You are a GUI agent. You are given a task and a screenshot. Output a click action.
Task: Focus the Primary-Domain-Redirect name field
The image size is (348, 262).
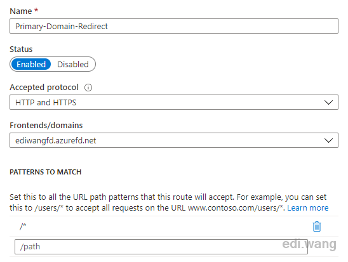[x=174, y=26]
